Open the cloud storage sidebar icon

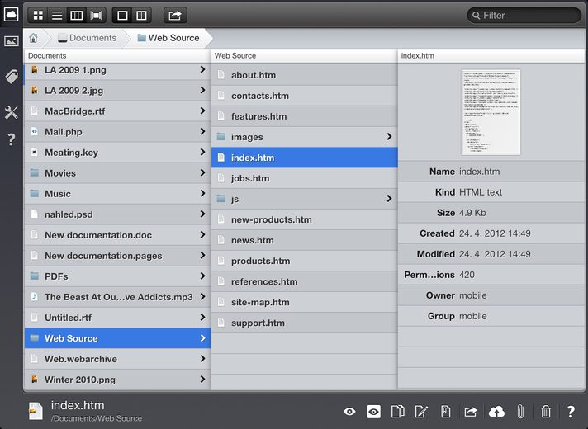[12, 15]
